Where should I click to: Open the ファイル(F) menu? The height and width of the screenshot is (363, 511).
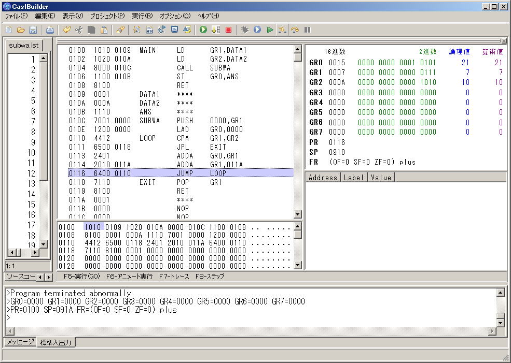(x=16, y=16)
